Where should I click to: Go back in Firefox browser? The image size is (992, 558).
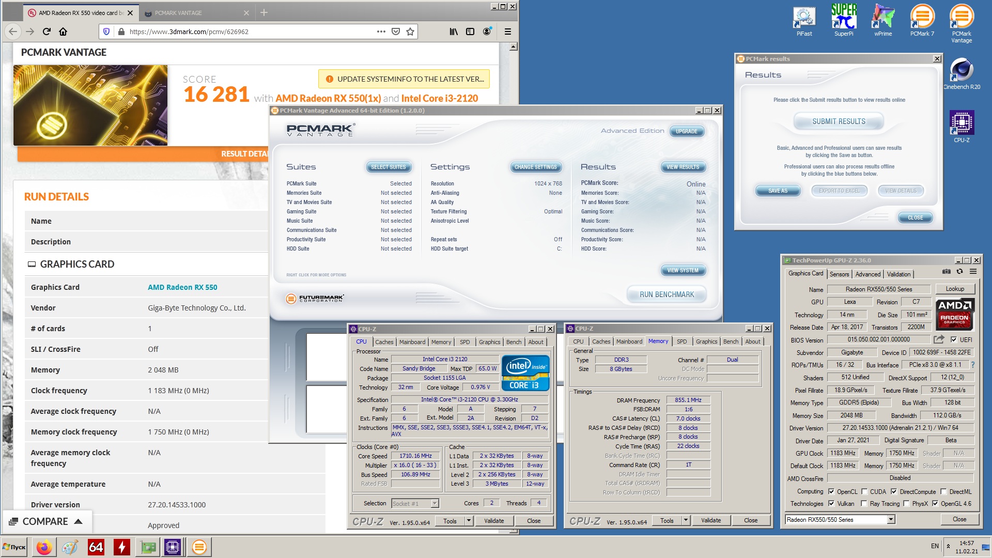coord(13,32)
